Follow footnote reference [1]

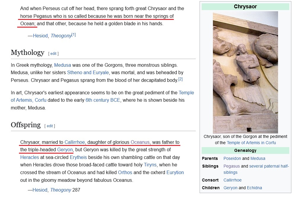[x=73, y=35]
